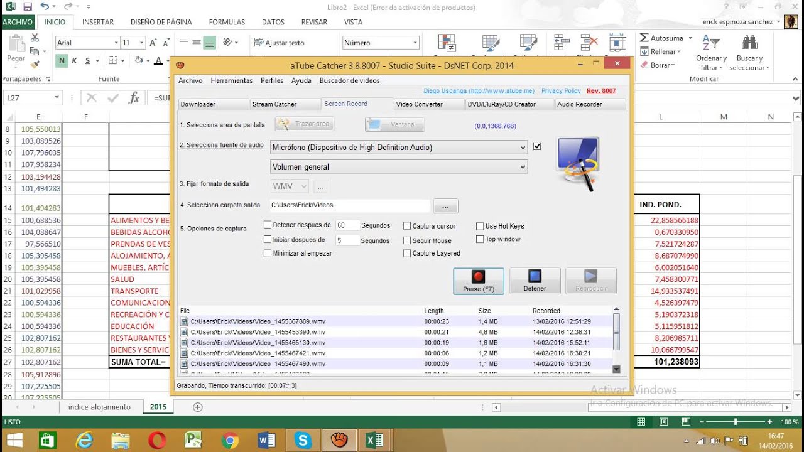This screenshot has width=804, height=452.
Task: Click the delete cells icon in Excel
Action: (590, 43)
